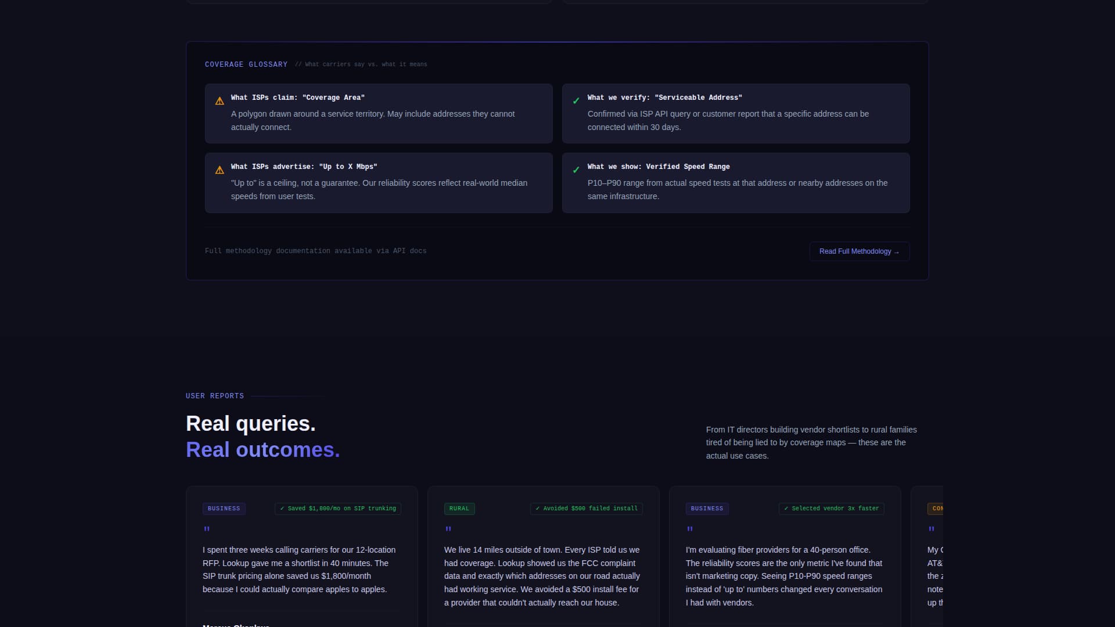Click the "ceiling, not a guarantee" description
Image resolution: width=1115 pixels, height=627 pixels.
379,190
